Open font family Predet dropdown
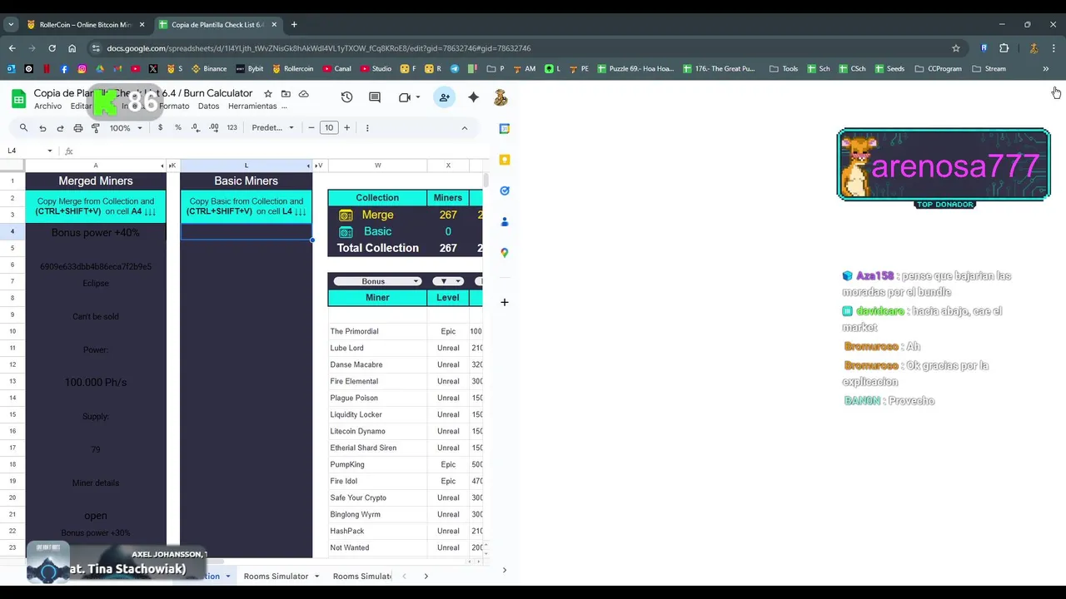Viewport: 1066px width, 599px height. point(273,127)
